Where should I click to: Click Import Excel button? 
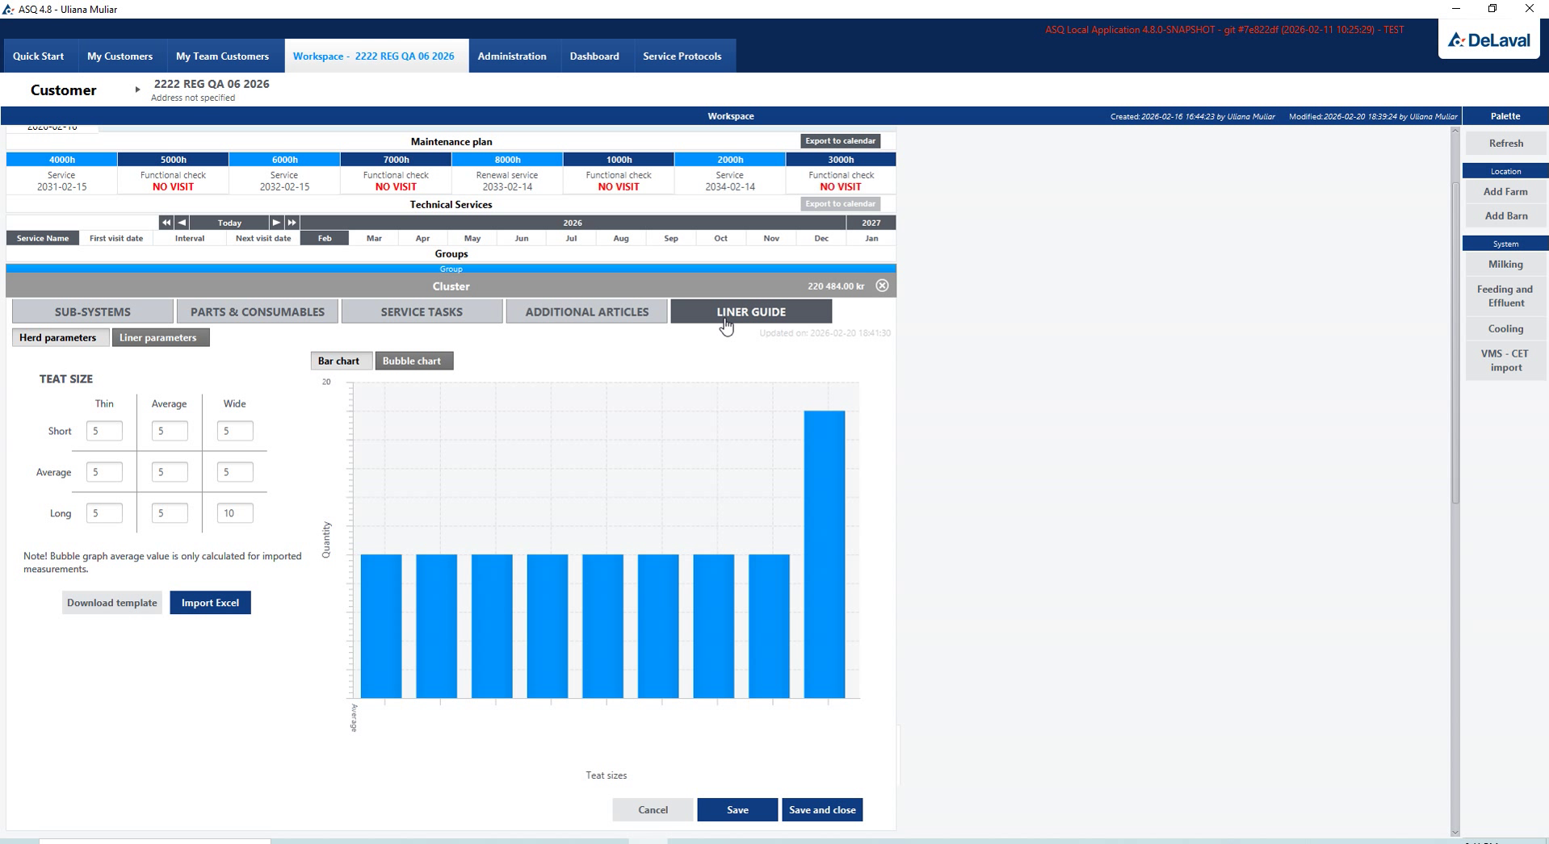click(x=210, y=603)
